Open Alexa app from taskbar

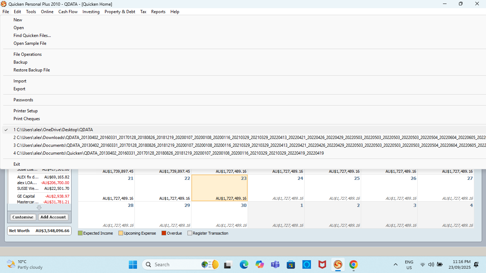306,264
